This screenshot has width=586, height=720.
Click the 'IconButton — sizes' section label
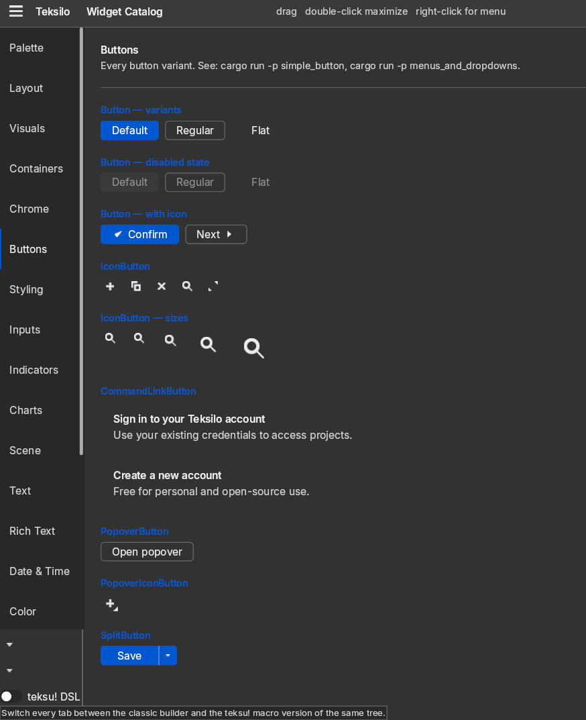click(145, 318)
